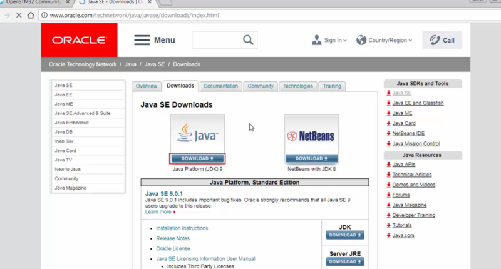The height and width of the screenshot is (269, 501).
Task: Click the search magnifier icon
Action: pos(248,40)
